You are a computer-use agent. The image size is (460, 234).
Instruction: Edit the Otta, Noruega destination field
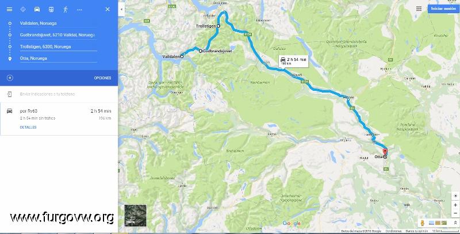point(58,58)
